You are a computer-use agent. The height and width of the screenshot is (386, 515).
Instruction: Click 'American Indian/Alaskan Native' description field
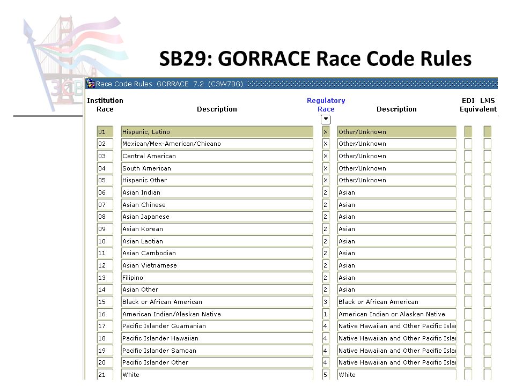217,314
